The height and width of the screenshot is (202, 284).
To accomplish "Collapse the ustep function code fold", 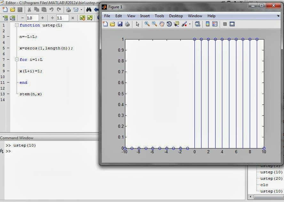I will [17, 25].
